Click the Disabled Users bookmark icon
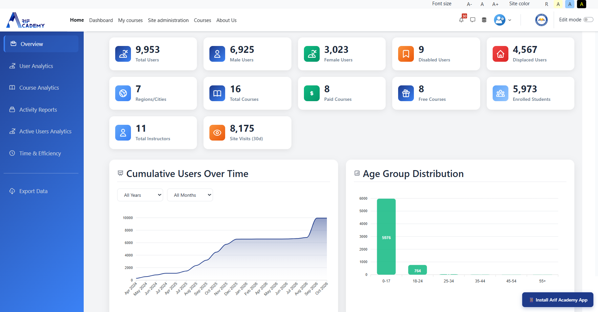The height and width of the screenshot is (312, 598). (406, 54)
